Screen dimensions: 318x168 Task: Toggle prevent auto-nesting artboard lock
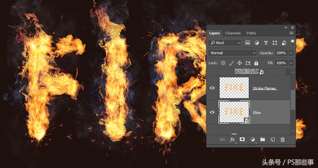(248, 63)
